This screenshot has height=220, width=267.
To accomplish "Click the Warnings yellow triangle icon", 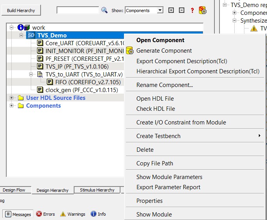I will pos(63,214).
